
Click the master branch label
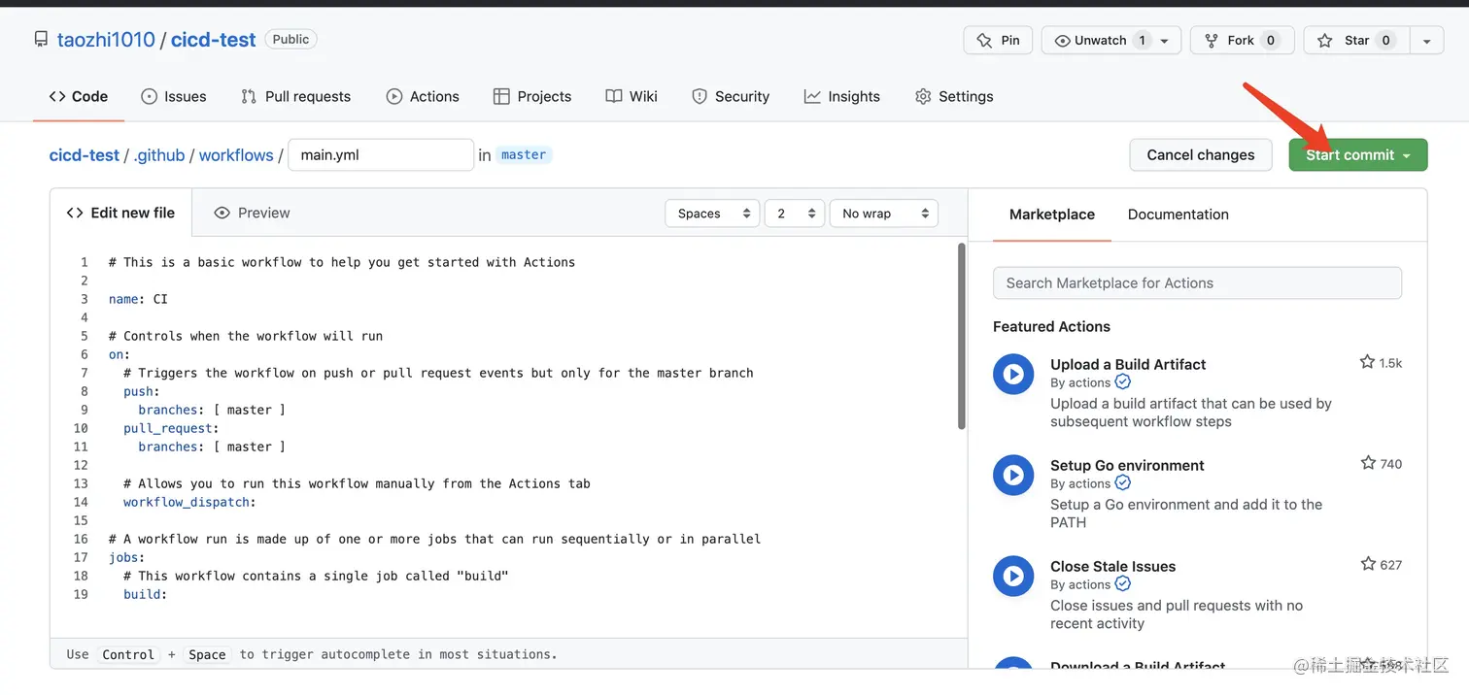pyautogui.click(x=524, y=154)
